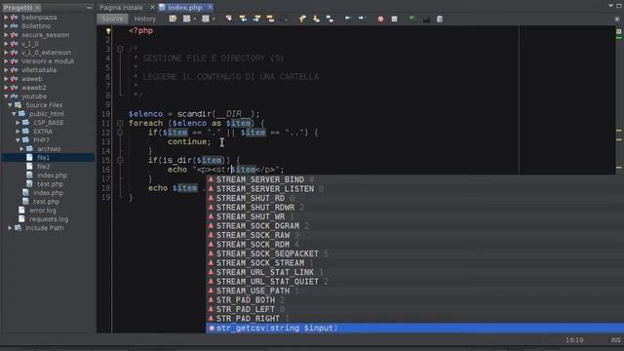Click the lightbulb hint icon on line 1
This screenshot has height=351, width=624.
[108, 31]
